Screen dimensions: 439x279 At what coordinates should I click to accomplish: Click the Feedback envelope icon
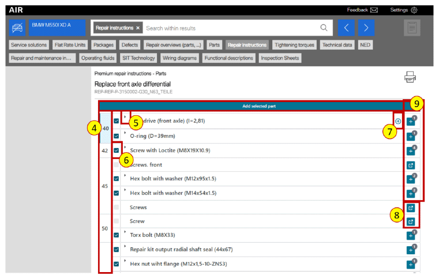tap(374, 10)
